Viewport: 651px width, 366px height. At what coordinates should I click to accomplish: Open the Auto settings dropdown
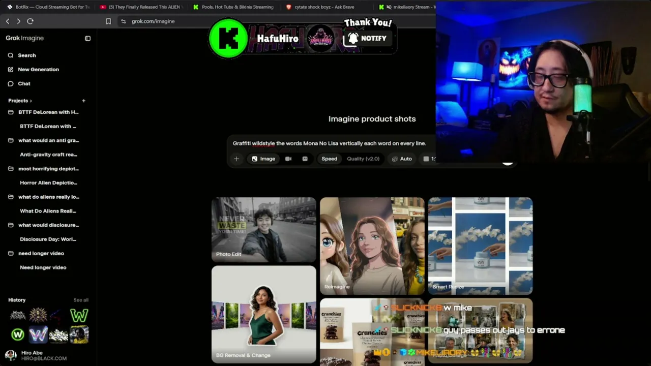pos(402,159)
